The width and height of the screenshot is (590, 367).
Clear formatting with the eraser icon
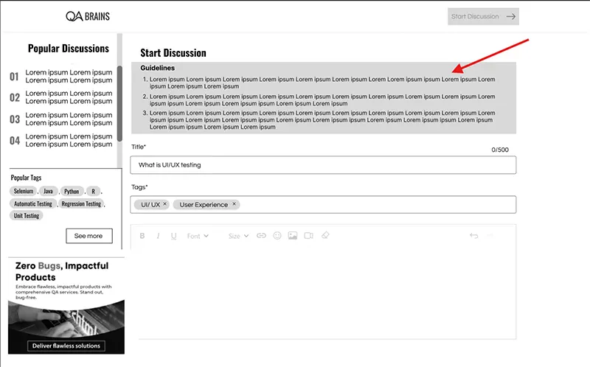(326, 236)
